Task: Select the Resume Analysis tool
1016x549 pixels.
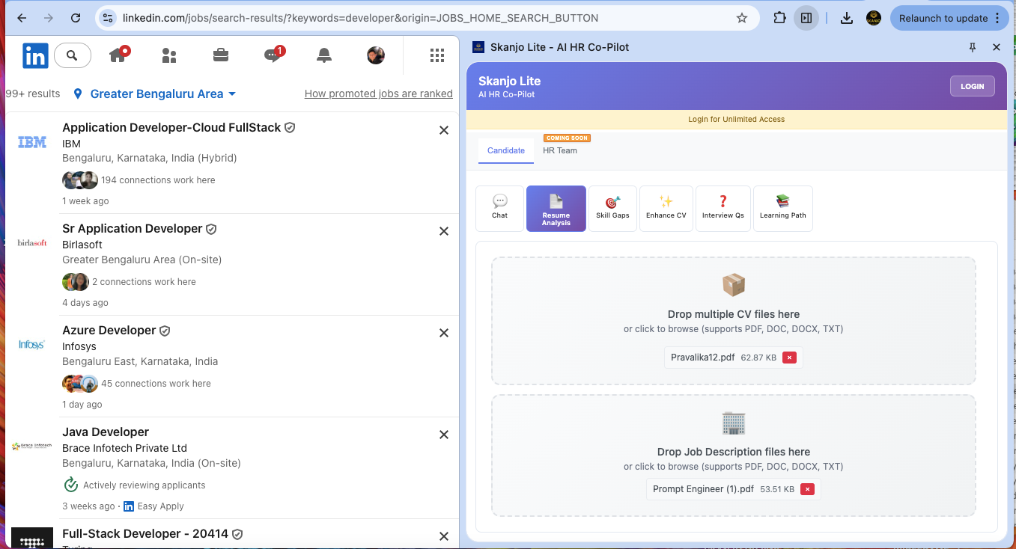Action: 556,209
